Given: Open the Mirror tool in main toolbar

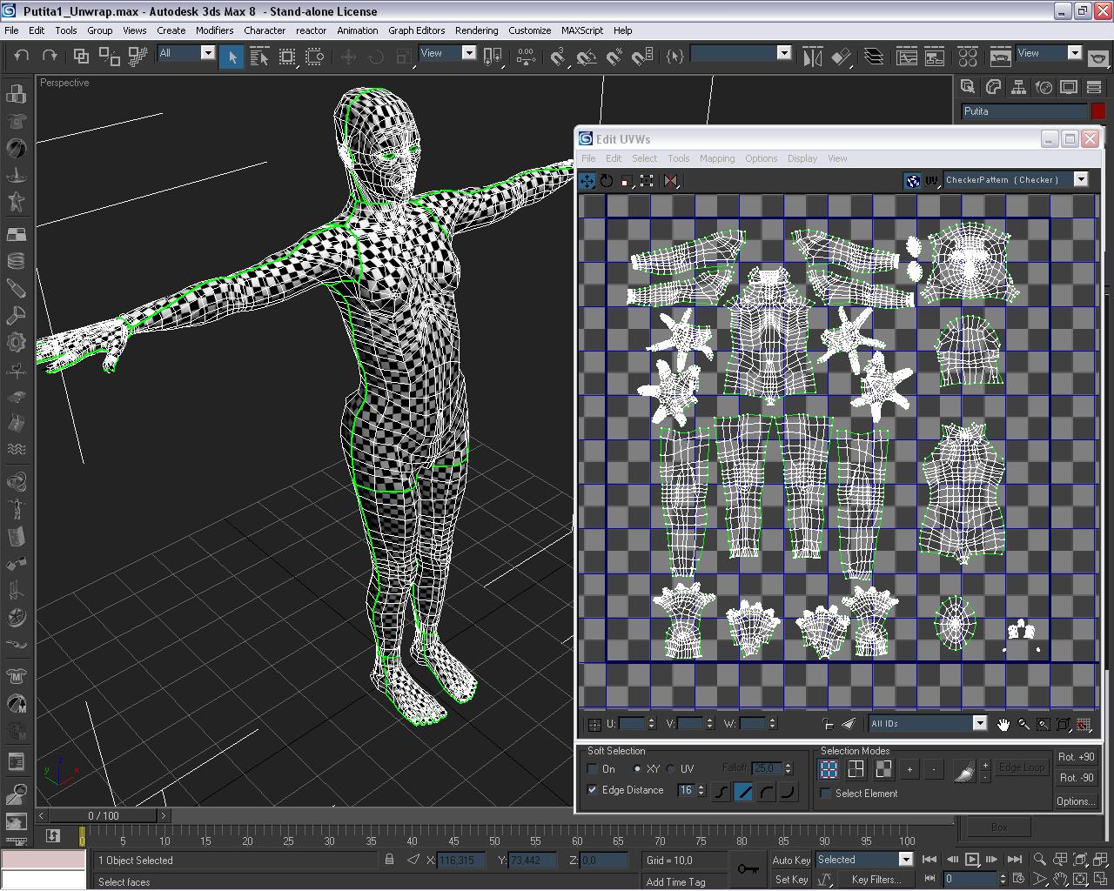Looking at the screenshot, I should [813, 57].
